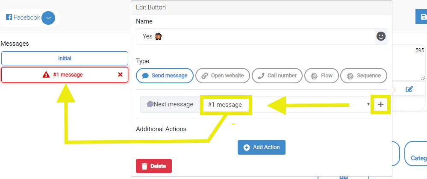Click the trash icon on the Delete button
Screen dimensions: 427x179
click(x=144, y=166)
